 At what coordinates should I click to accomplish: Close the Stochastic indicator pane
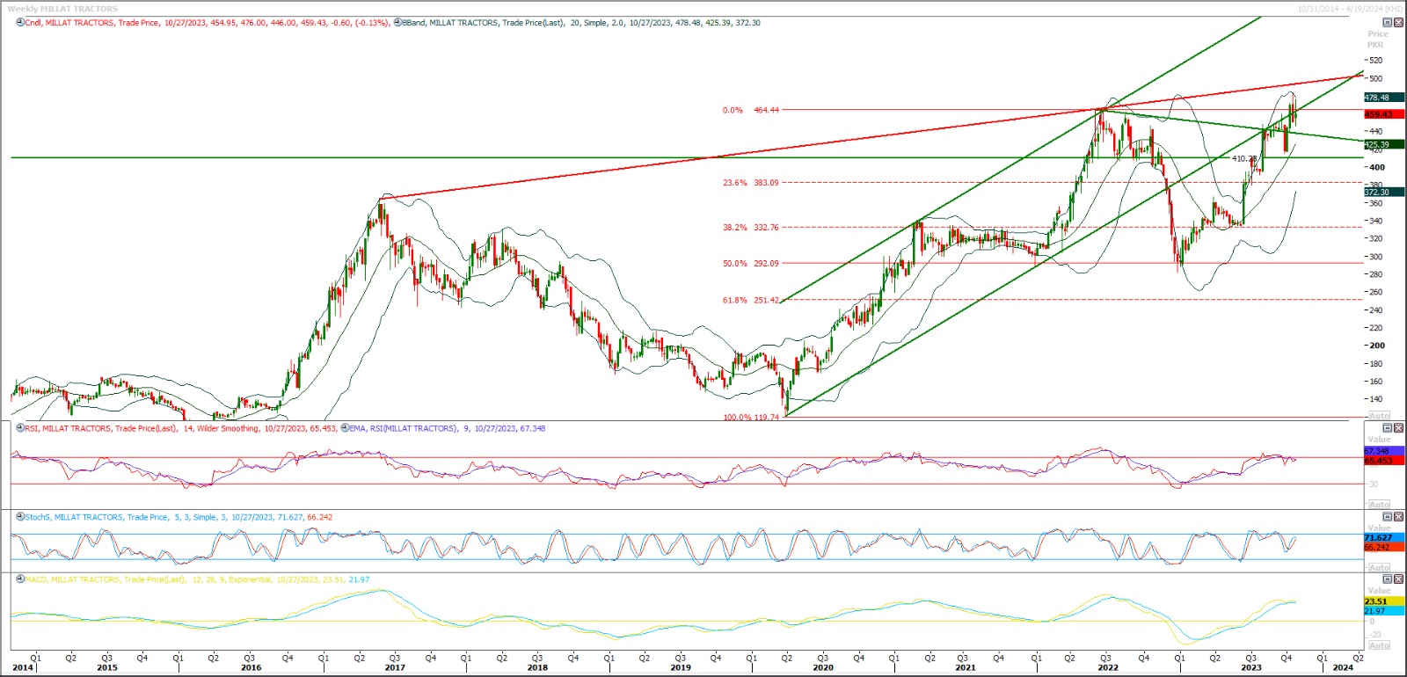[1398, 517]
